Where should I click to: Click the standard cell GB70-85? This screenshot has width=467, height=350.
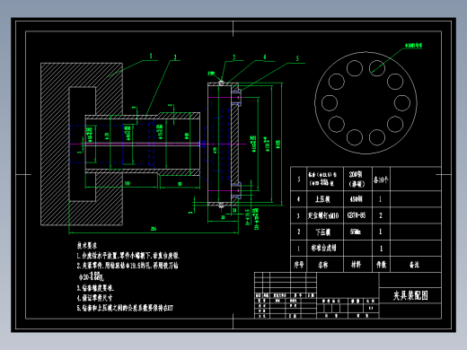coord(357,215)
